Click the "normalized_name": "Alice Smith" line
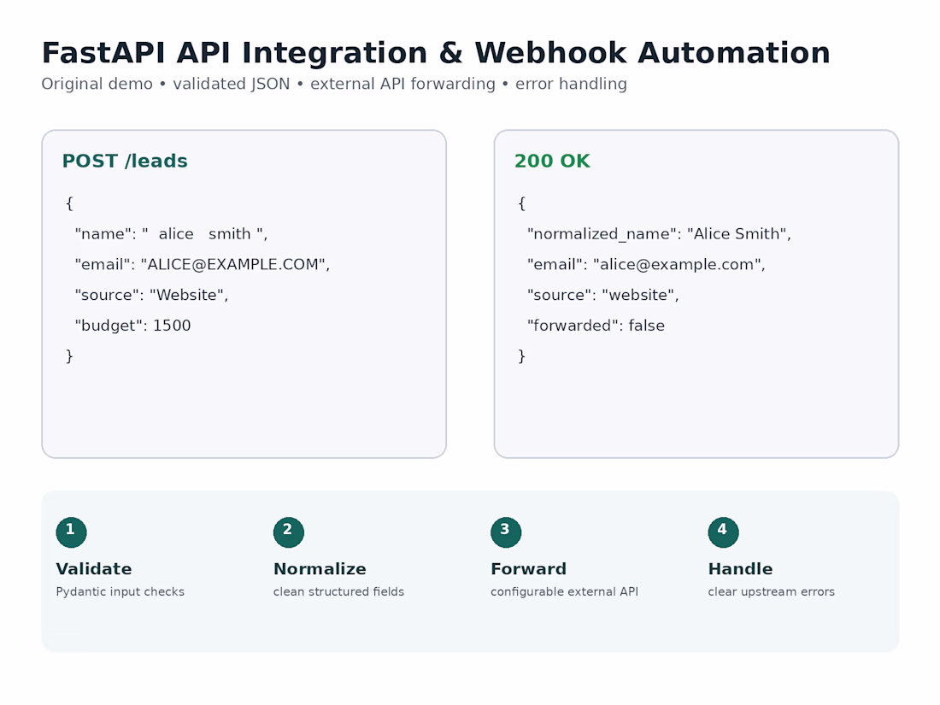The height and width of the screenshot is (705, 940). click(659, 234)
